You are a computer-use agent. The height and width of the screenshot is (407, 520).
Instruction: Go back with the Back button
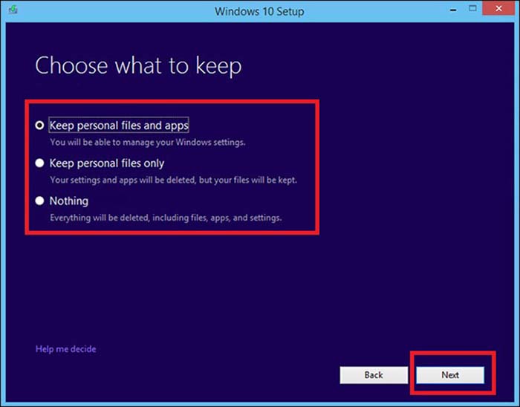373,375
